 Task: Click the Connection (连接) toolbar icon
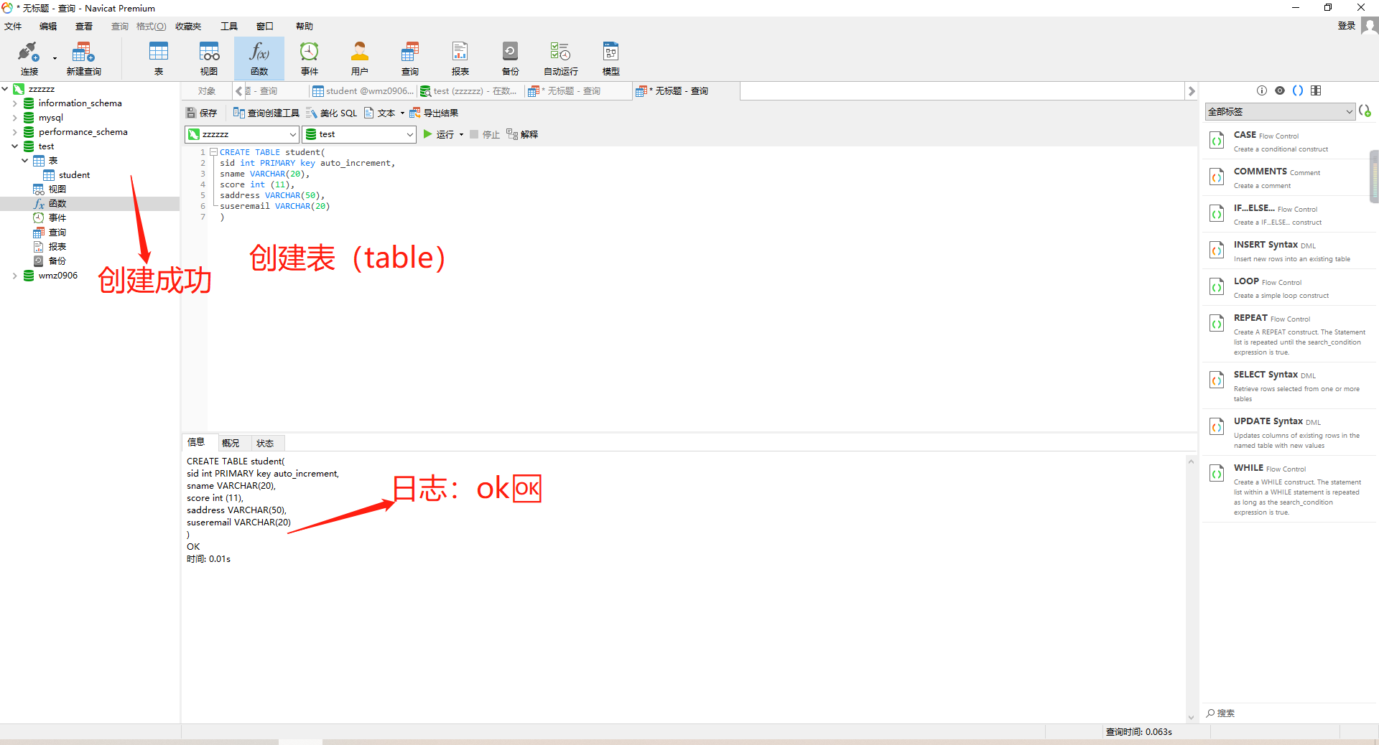tap(29, 58)
